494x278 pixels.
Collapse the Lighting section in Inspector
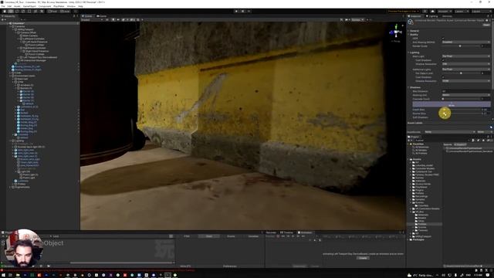[414, 53]
